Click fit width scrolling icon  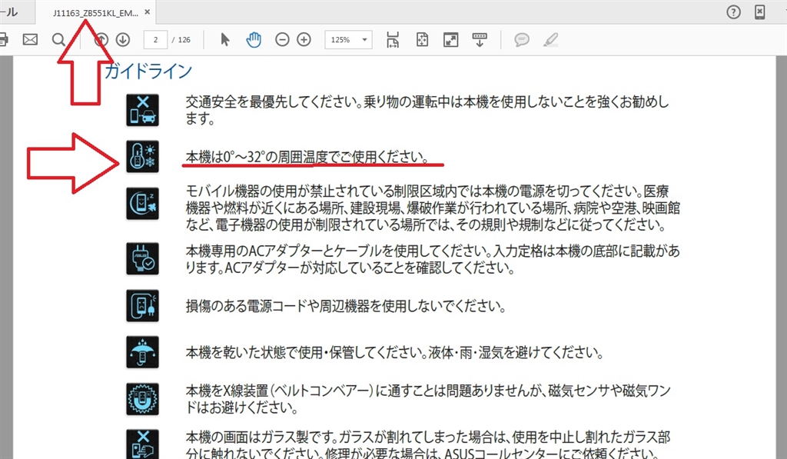(x=393, y=39)
